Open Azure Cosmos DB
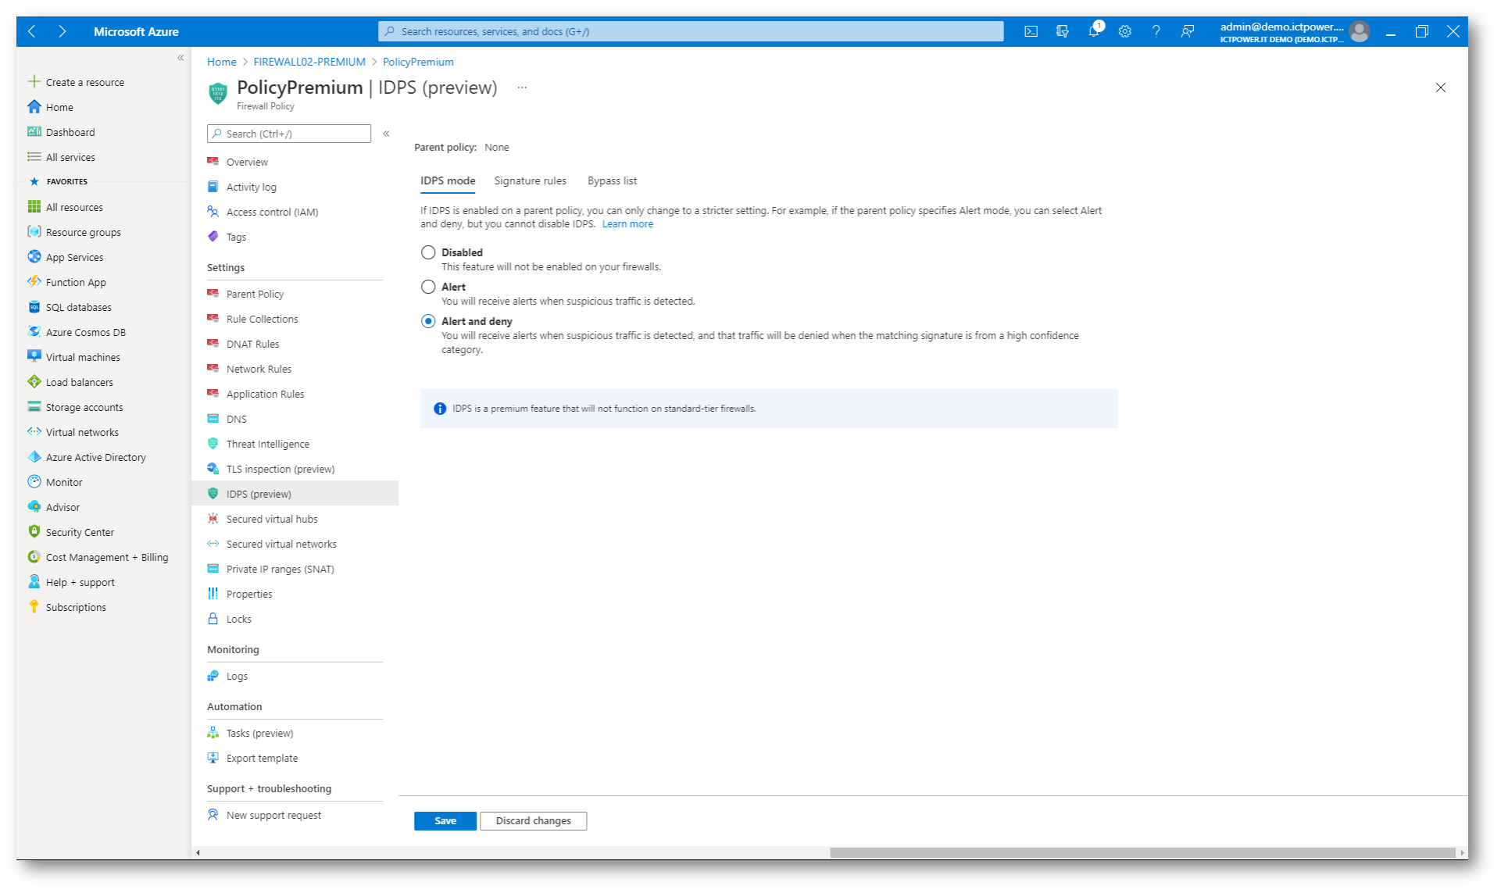 [x=85, y=332]
